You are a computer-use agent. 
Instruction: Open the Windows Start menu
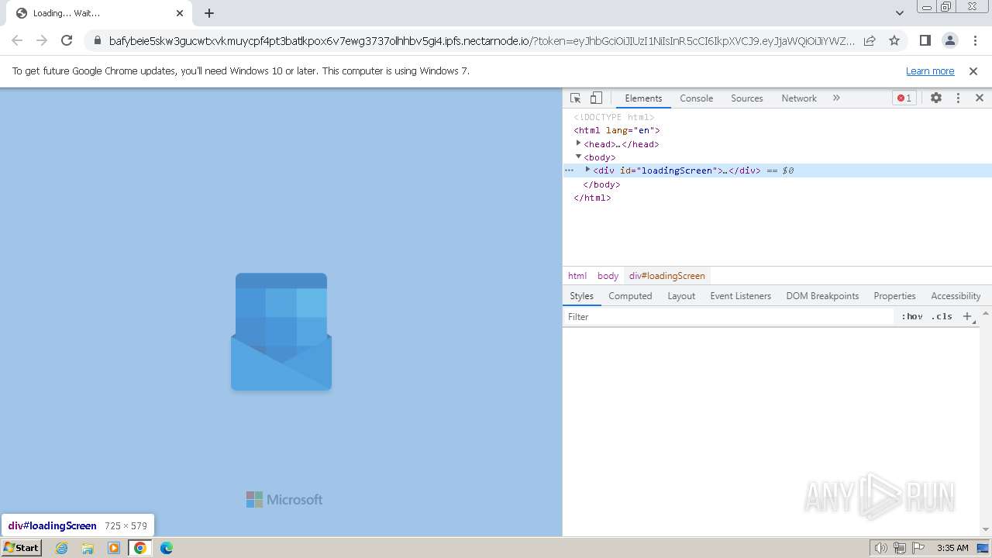point(22,547)
